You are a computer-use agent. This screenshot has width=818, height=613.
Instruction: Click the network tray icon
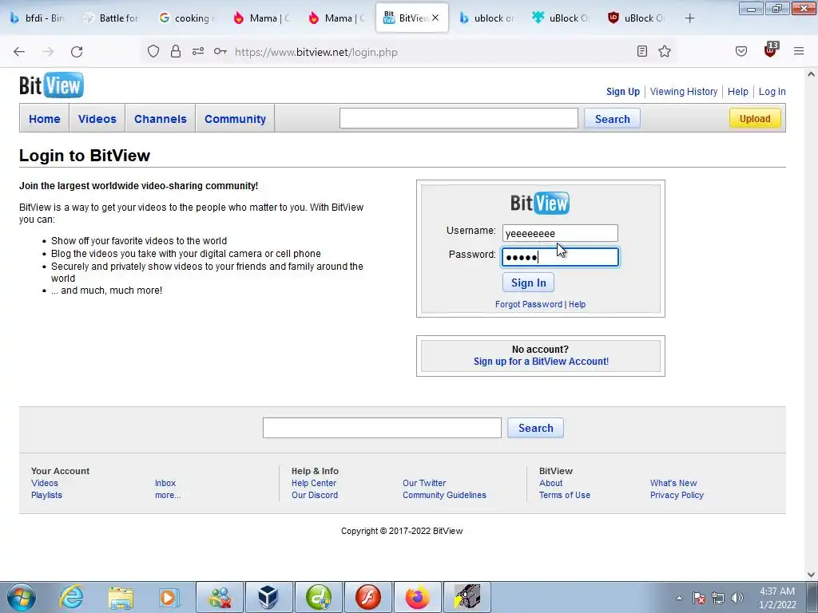click(718, 598)
